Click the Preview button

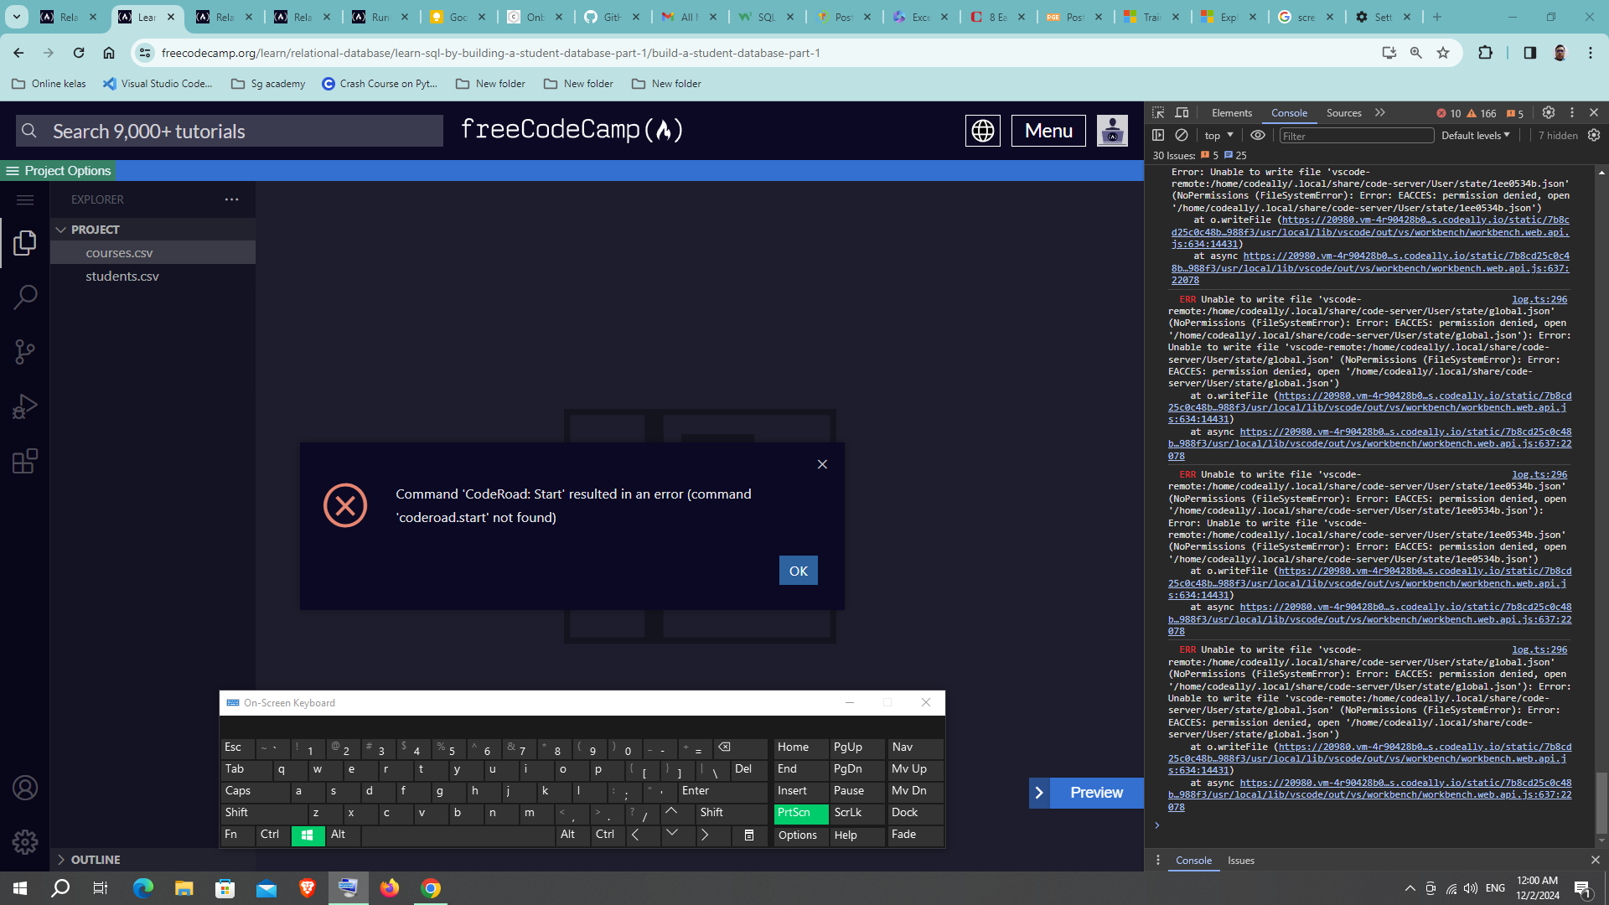pyautogui.click(x=1086, y=793)
